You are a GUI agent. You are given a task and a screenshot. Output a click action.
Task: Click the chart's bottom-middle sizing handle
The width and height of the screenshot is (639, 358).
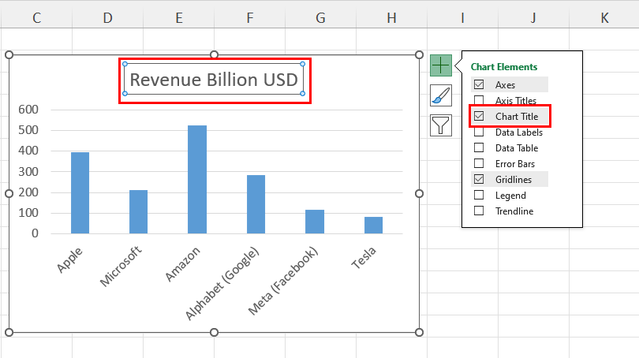[x=214, y=332]
